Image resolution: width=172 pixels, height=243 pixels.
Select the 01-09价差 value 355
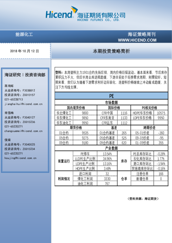tap(161, 143)
